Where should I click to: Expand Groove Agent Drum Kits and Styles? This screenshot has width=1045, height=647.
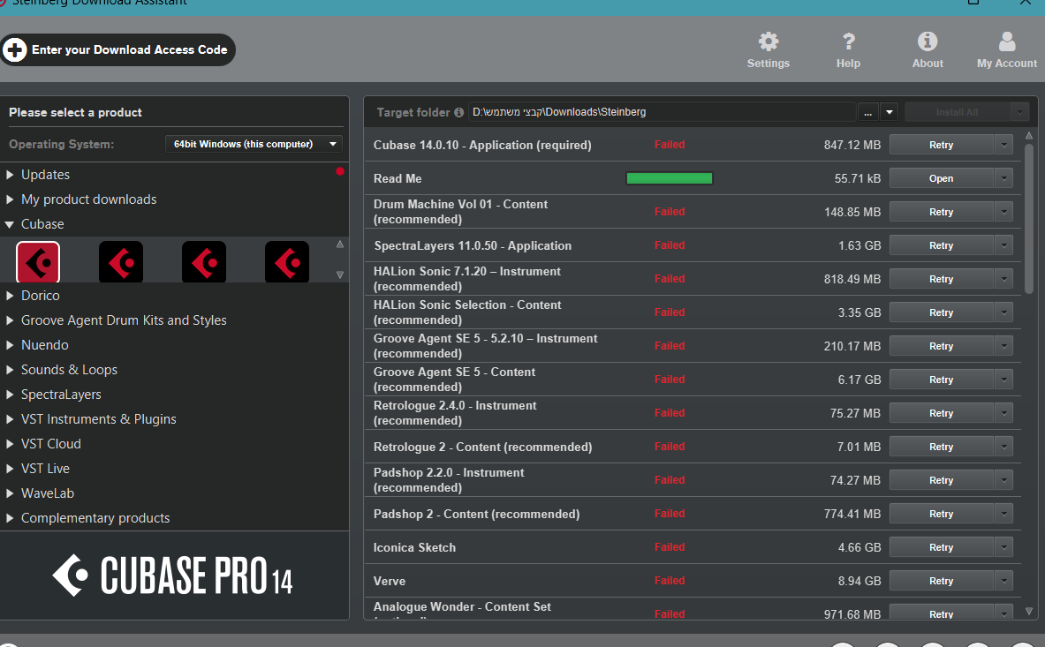10,320
